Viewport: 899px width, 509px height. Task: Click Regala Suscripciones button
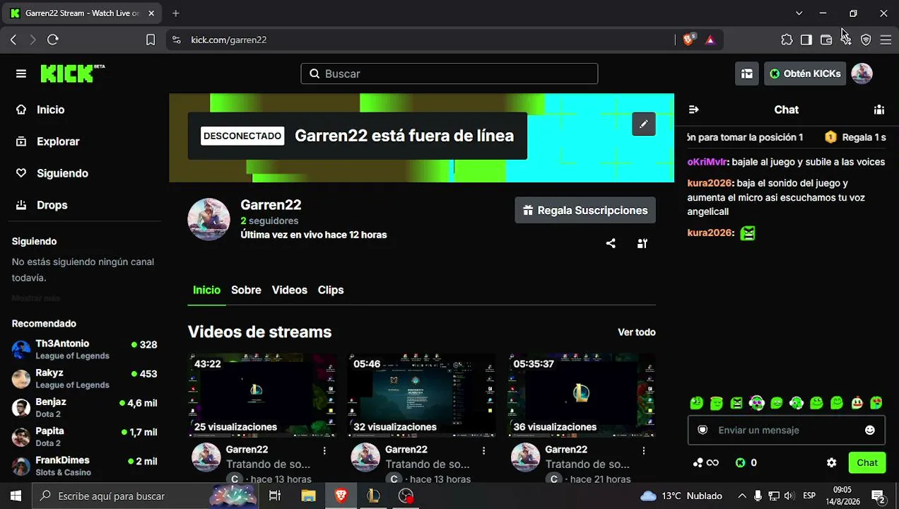pyautogui.click(x=585, y=211)
